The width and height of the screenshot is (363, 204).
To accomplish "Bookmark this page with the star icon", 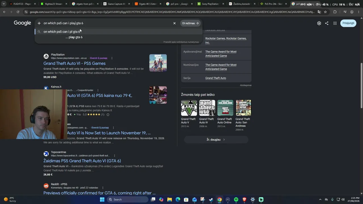I will click(x=325, y=12).
